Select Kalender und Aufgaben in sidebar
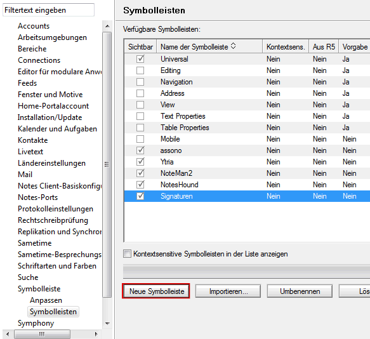 pos(57,129)
